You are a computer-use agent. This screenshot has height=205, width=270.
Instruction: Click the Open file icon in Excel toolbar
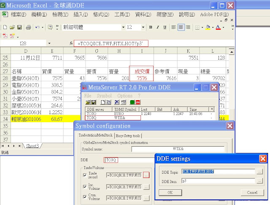click(x=12, y=27)
